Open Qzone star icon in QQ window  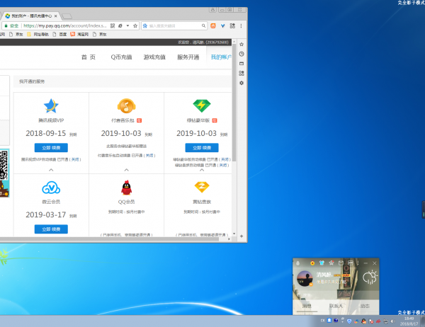pos(331,263)
